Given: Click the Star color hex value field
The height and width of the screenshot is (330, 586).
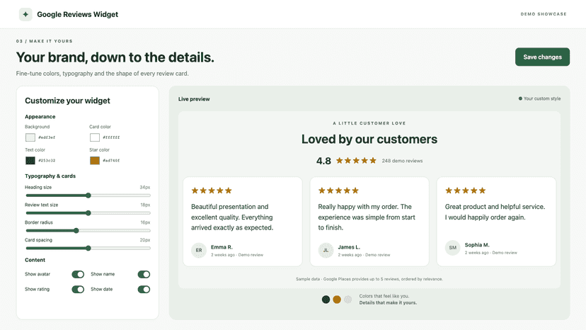Looking at the screenshot, I should [x=111, y=161].
